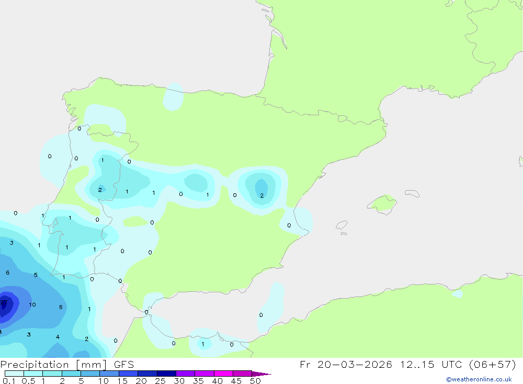
Task: Click the '40' legend scale label
Action: (217, 381)
